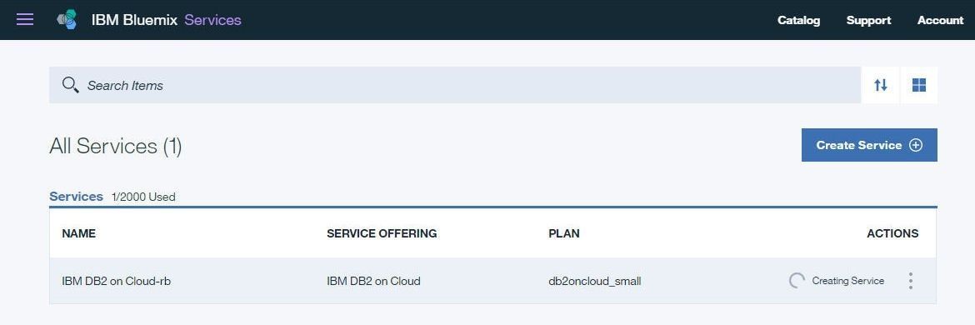
Task: Click the Creating Service spinner icon
Action: coord(797,281)
